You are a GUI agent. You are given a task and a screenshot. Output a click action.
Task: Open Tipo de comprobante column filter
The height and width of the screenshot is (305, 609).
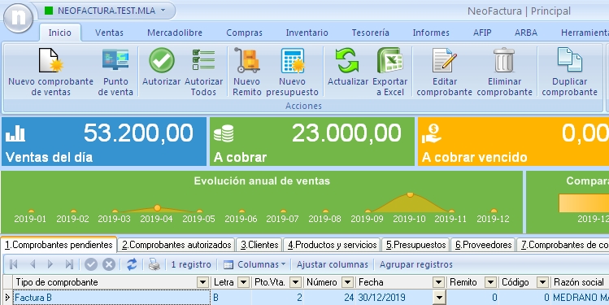click(x=202, y=282)
